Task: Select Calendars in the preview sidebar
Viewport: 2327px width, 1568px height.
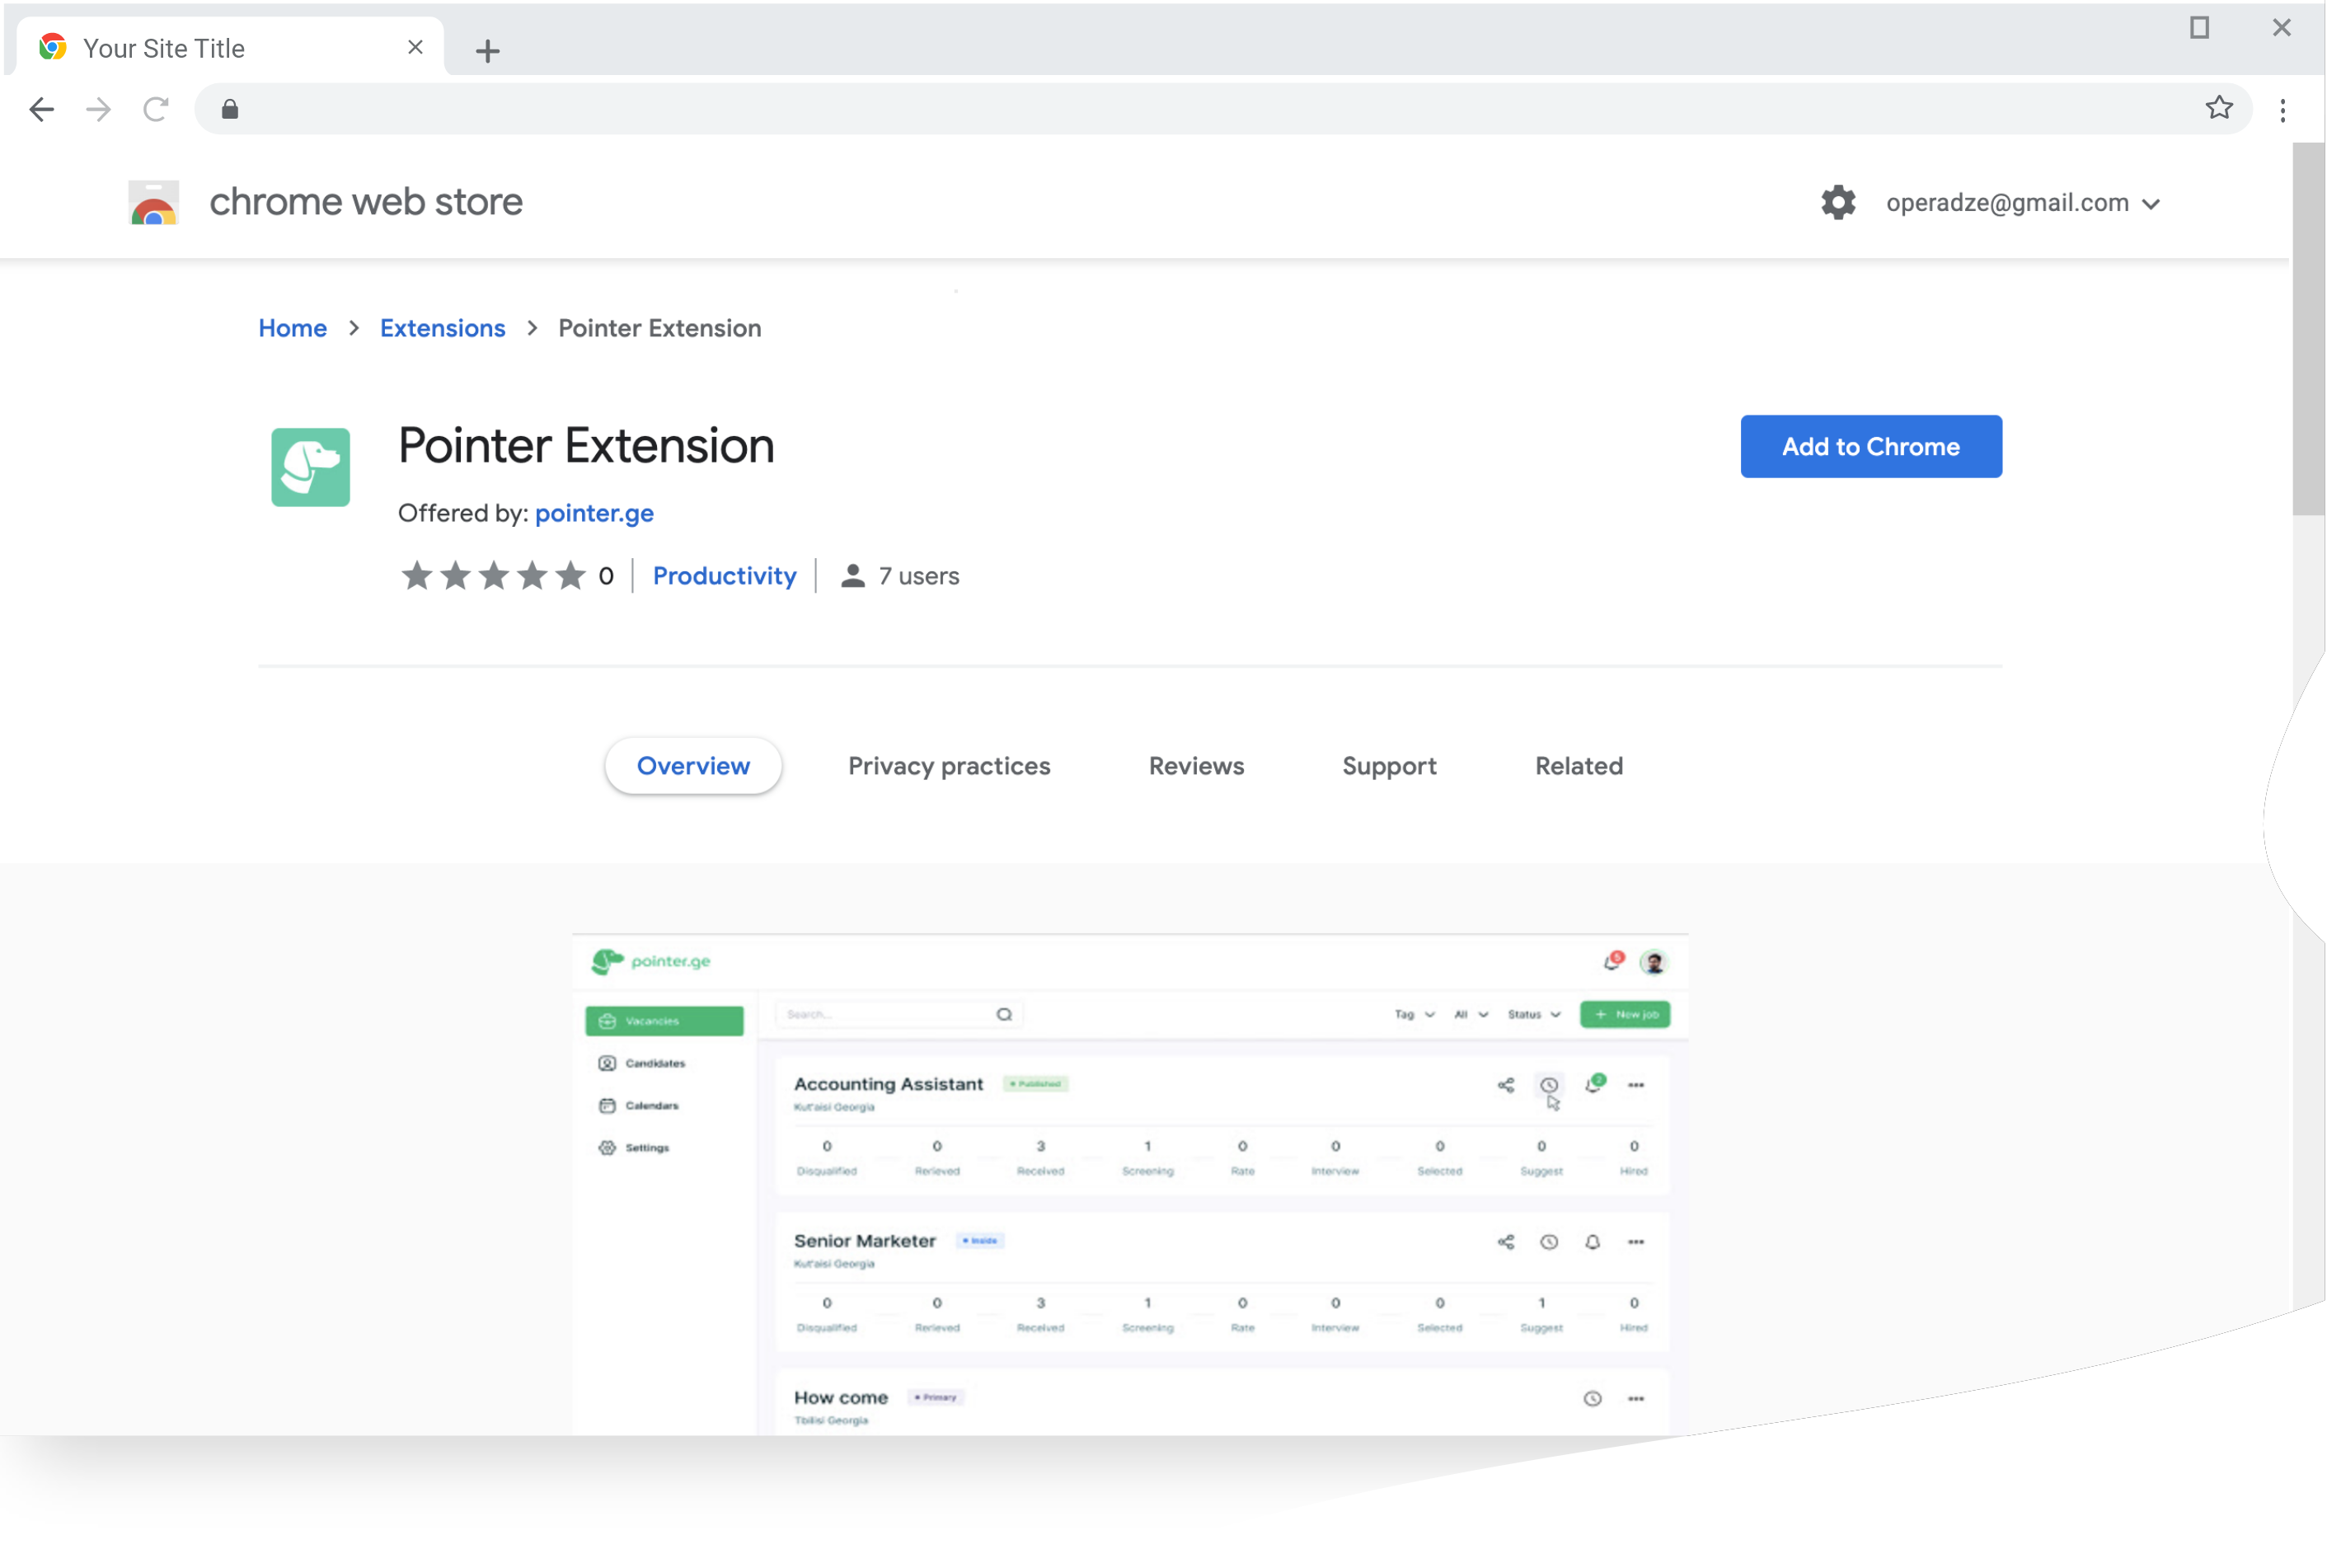Action: tap(639, 1105)
